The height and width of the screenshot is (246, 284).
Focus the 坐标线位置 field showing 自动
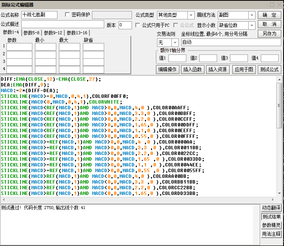point(231,42)
